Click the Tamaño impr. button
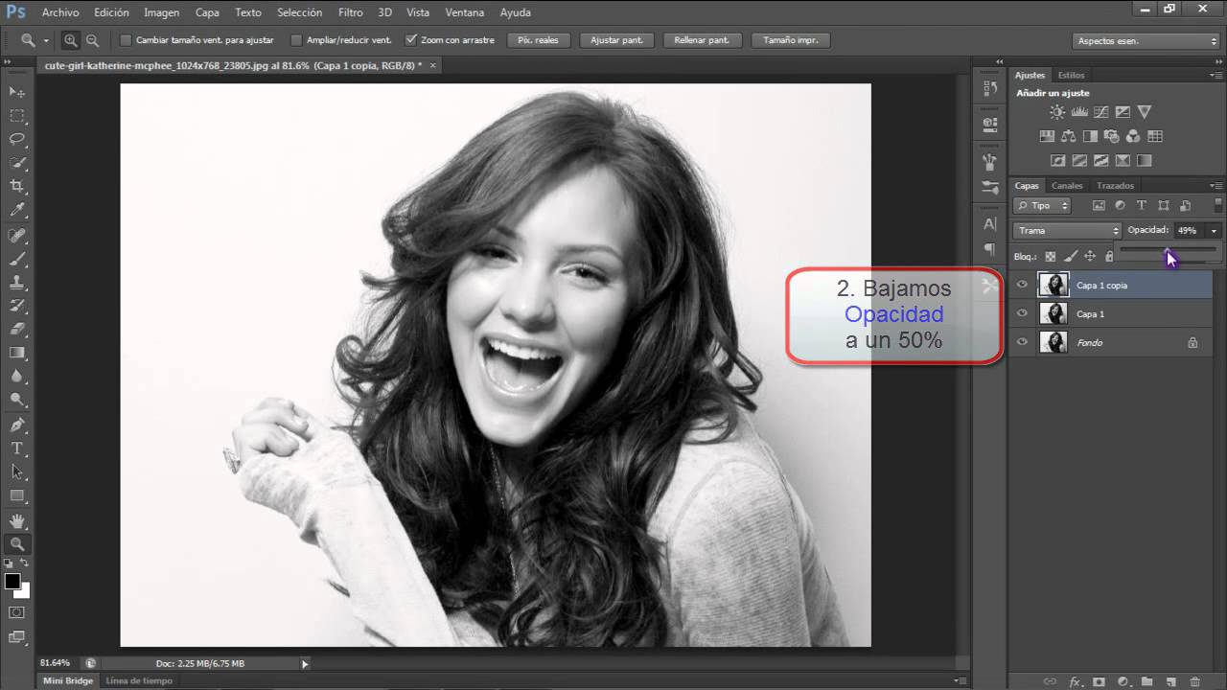The image size is (1227, 690). click(x=791, y=40)
